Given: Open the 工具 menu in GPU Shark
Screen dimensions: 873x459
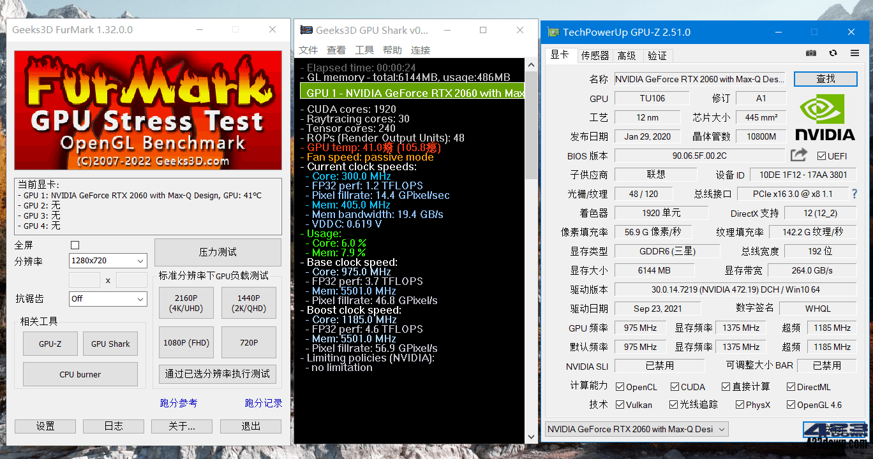Looking at the screenshot, I should click(364, 50).
